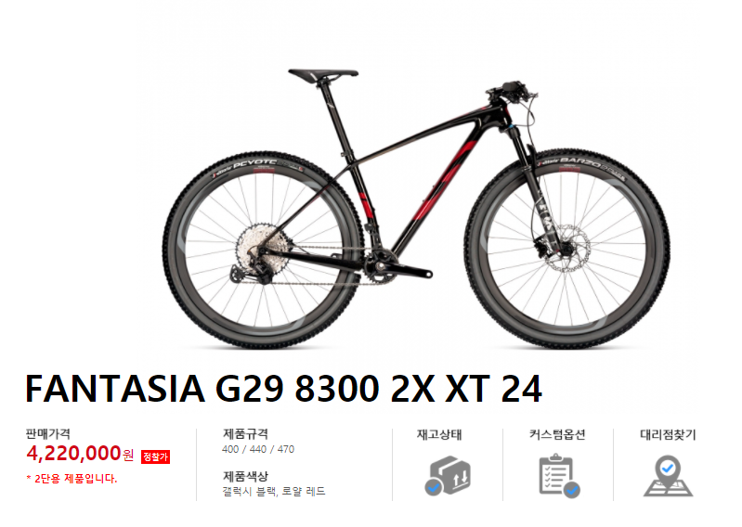Image resolution: width=742 pixels, height=527 pixels.
Task: Click the 제품색상 heading
Action: [245, 476]
